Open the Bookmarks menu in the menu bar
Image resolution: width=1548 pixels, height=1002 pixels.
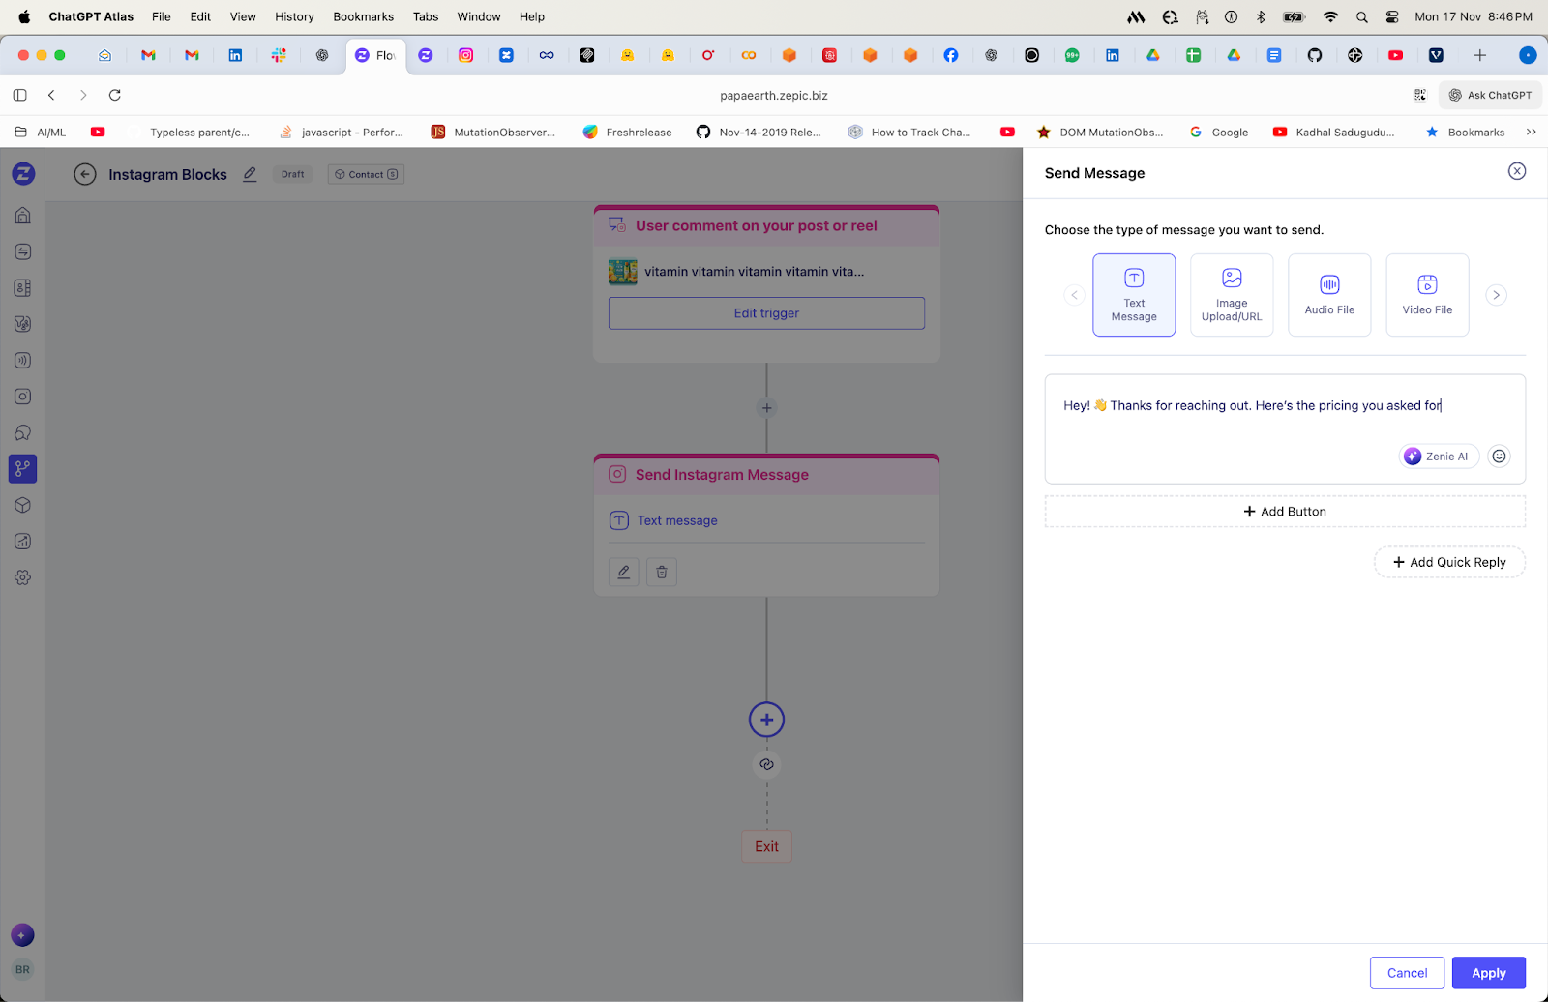(x=363, y=16)
